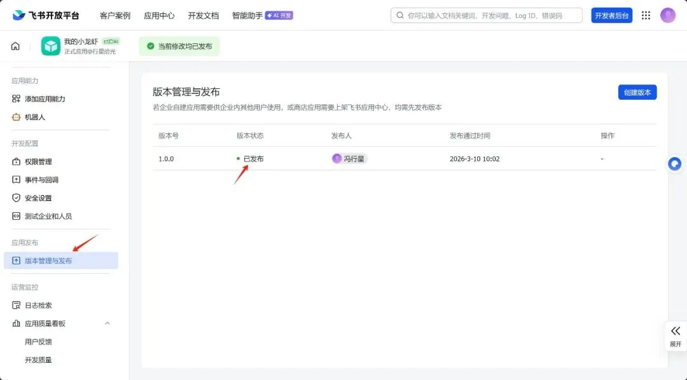Open 智能助手 in top navigation
This screenshot has width=687, height=380.
tap(247, 15)
